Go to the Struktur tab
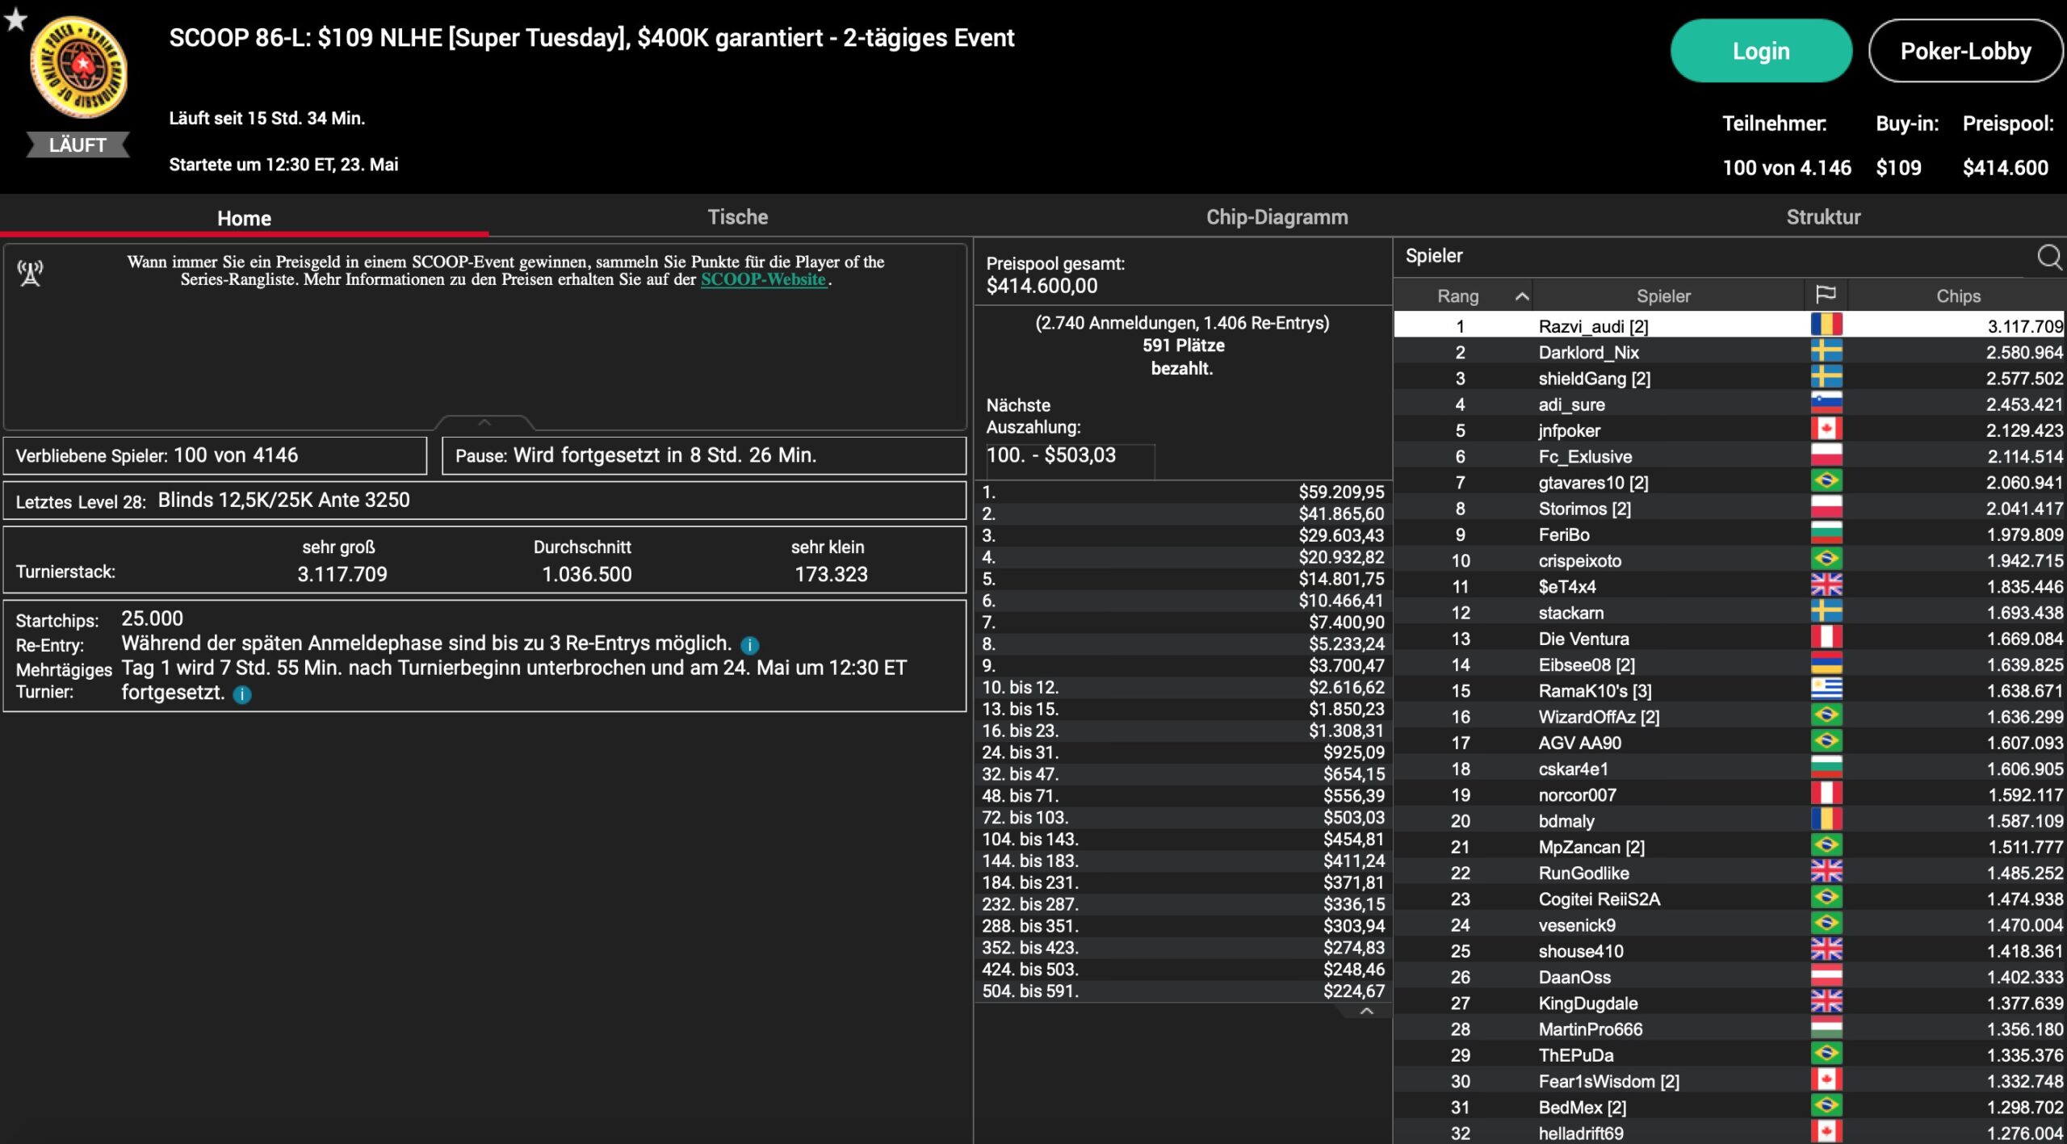2067x1144 pixels. 1822,217
